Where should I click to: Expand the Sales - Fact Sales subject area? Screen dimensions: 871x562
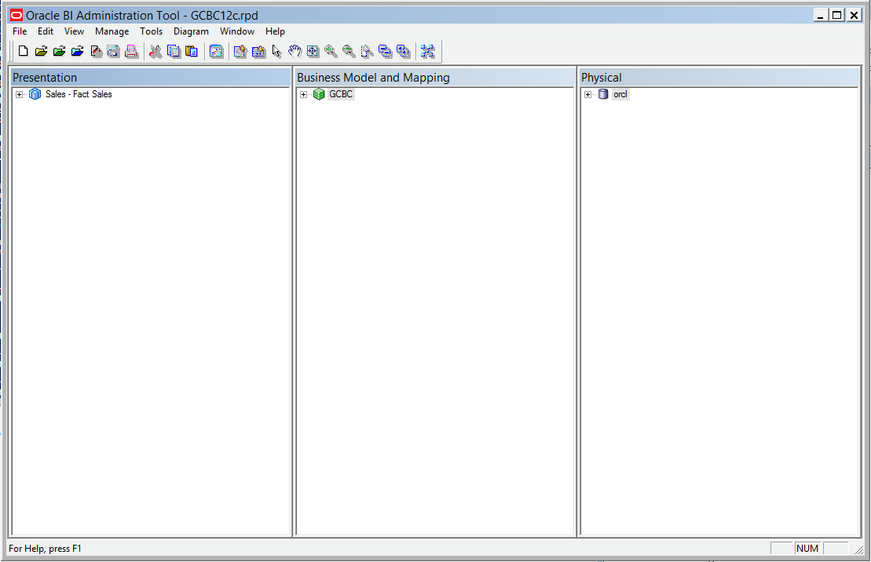pyautogui.click(x=20, y=94)
